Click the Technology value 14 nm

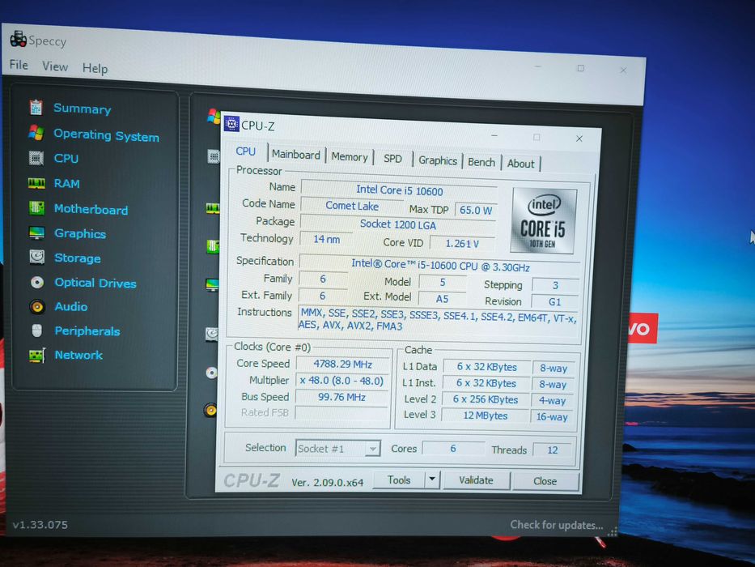click(326, 239)
